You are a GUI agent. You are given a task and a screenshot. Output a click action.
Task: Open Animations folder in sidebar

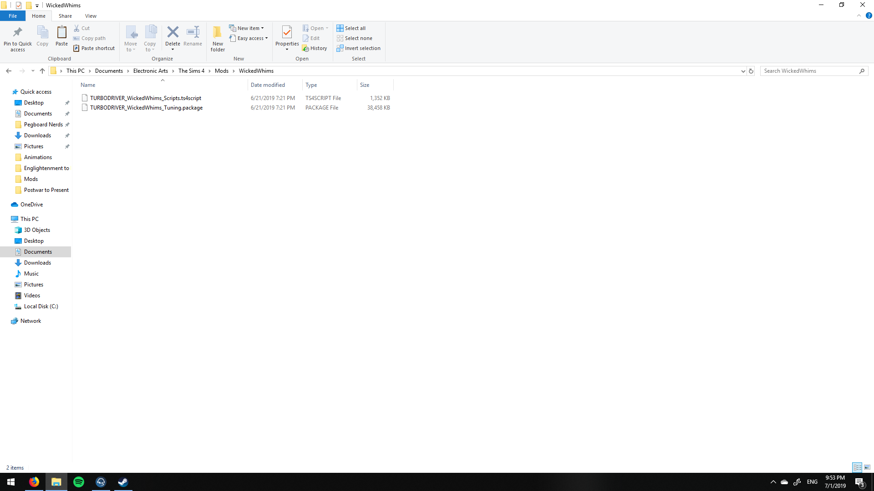(x=38, y=157)
